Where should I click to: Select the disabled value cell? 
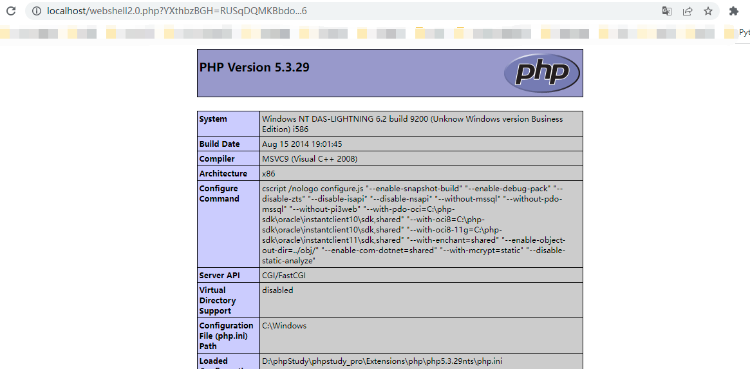click(421, 300)
